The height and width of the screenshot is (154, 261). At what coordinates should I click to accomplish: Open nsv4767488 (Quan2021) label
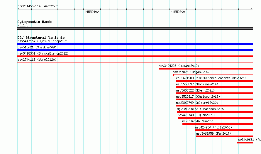196,115
